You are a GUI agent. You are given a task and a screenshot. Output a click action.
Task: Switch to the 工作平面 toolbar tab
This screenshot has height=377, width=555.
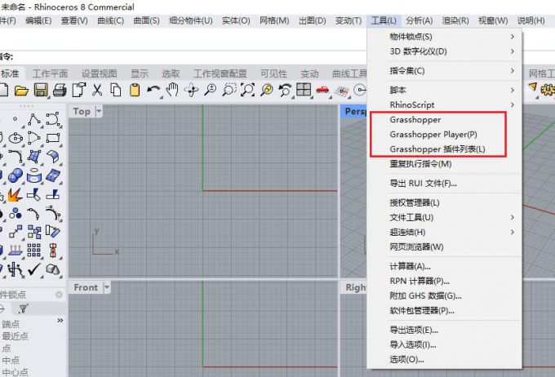coord(50,73)
